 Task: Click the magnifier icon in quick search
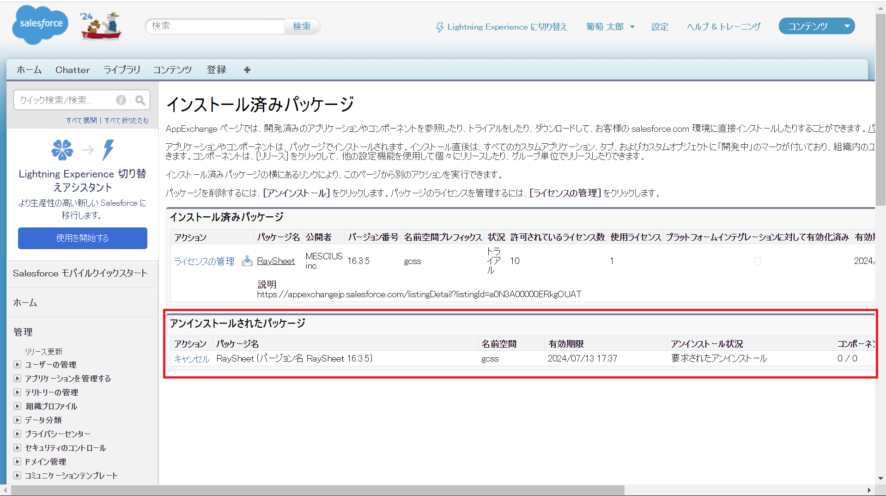coord(140,100)
